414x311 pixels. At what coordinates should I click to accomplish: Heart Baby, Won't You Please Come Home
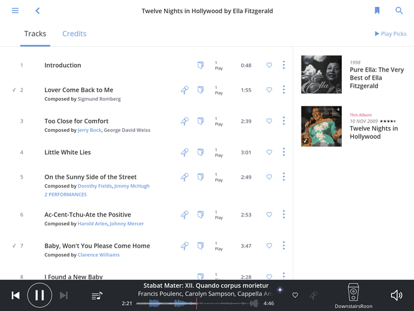click(269, 246)
